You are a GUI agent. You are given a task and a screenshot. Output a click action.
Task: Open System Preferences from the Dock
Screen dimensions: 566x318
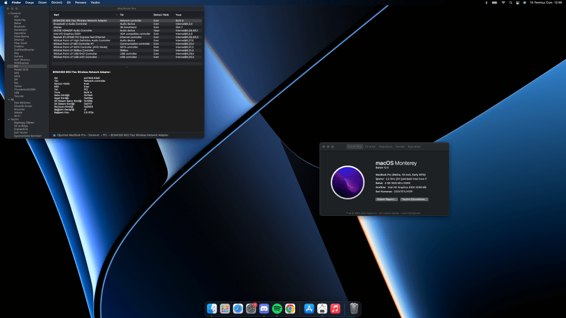tap(251, 309)
